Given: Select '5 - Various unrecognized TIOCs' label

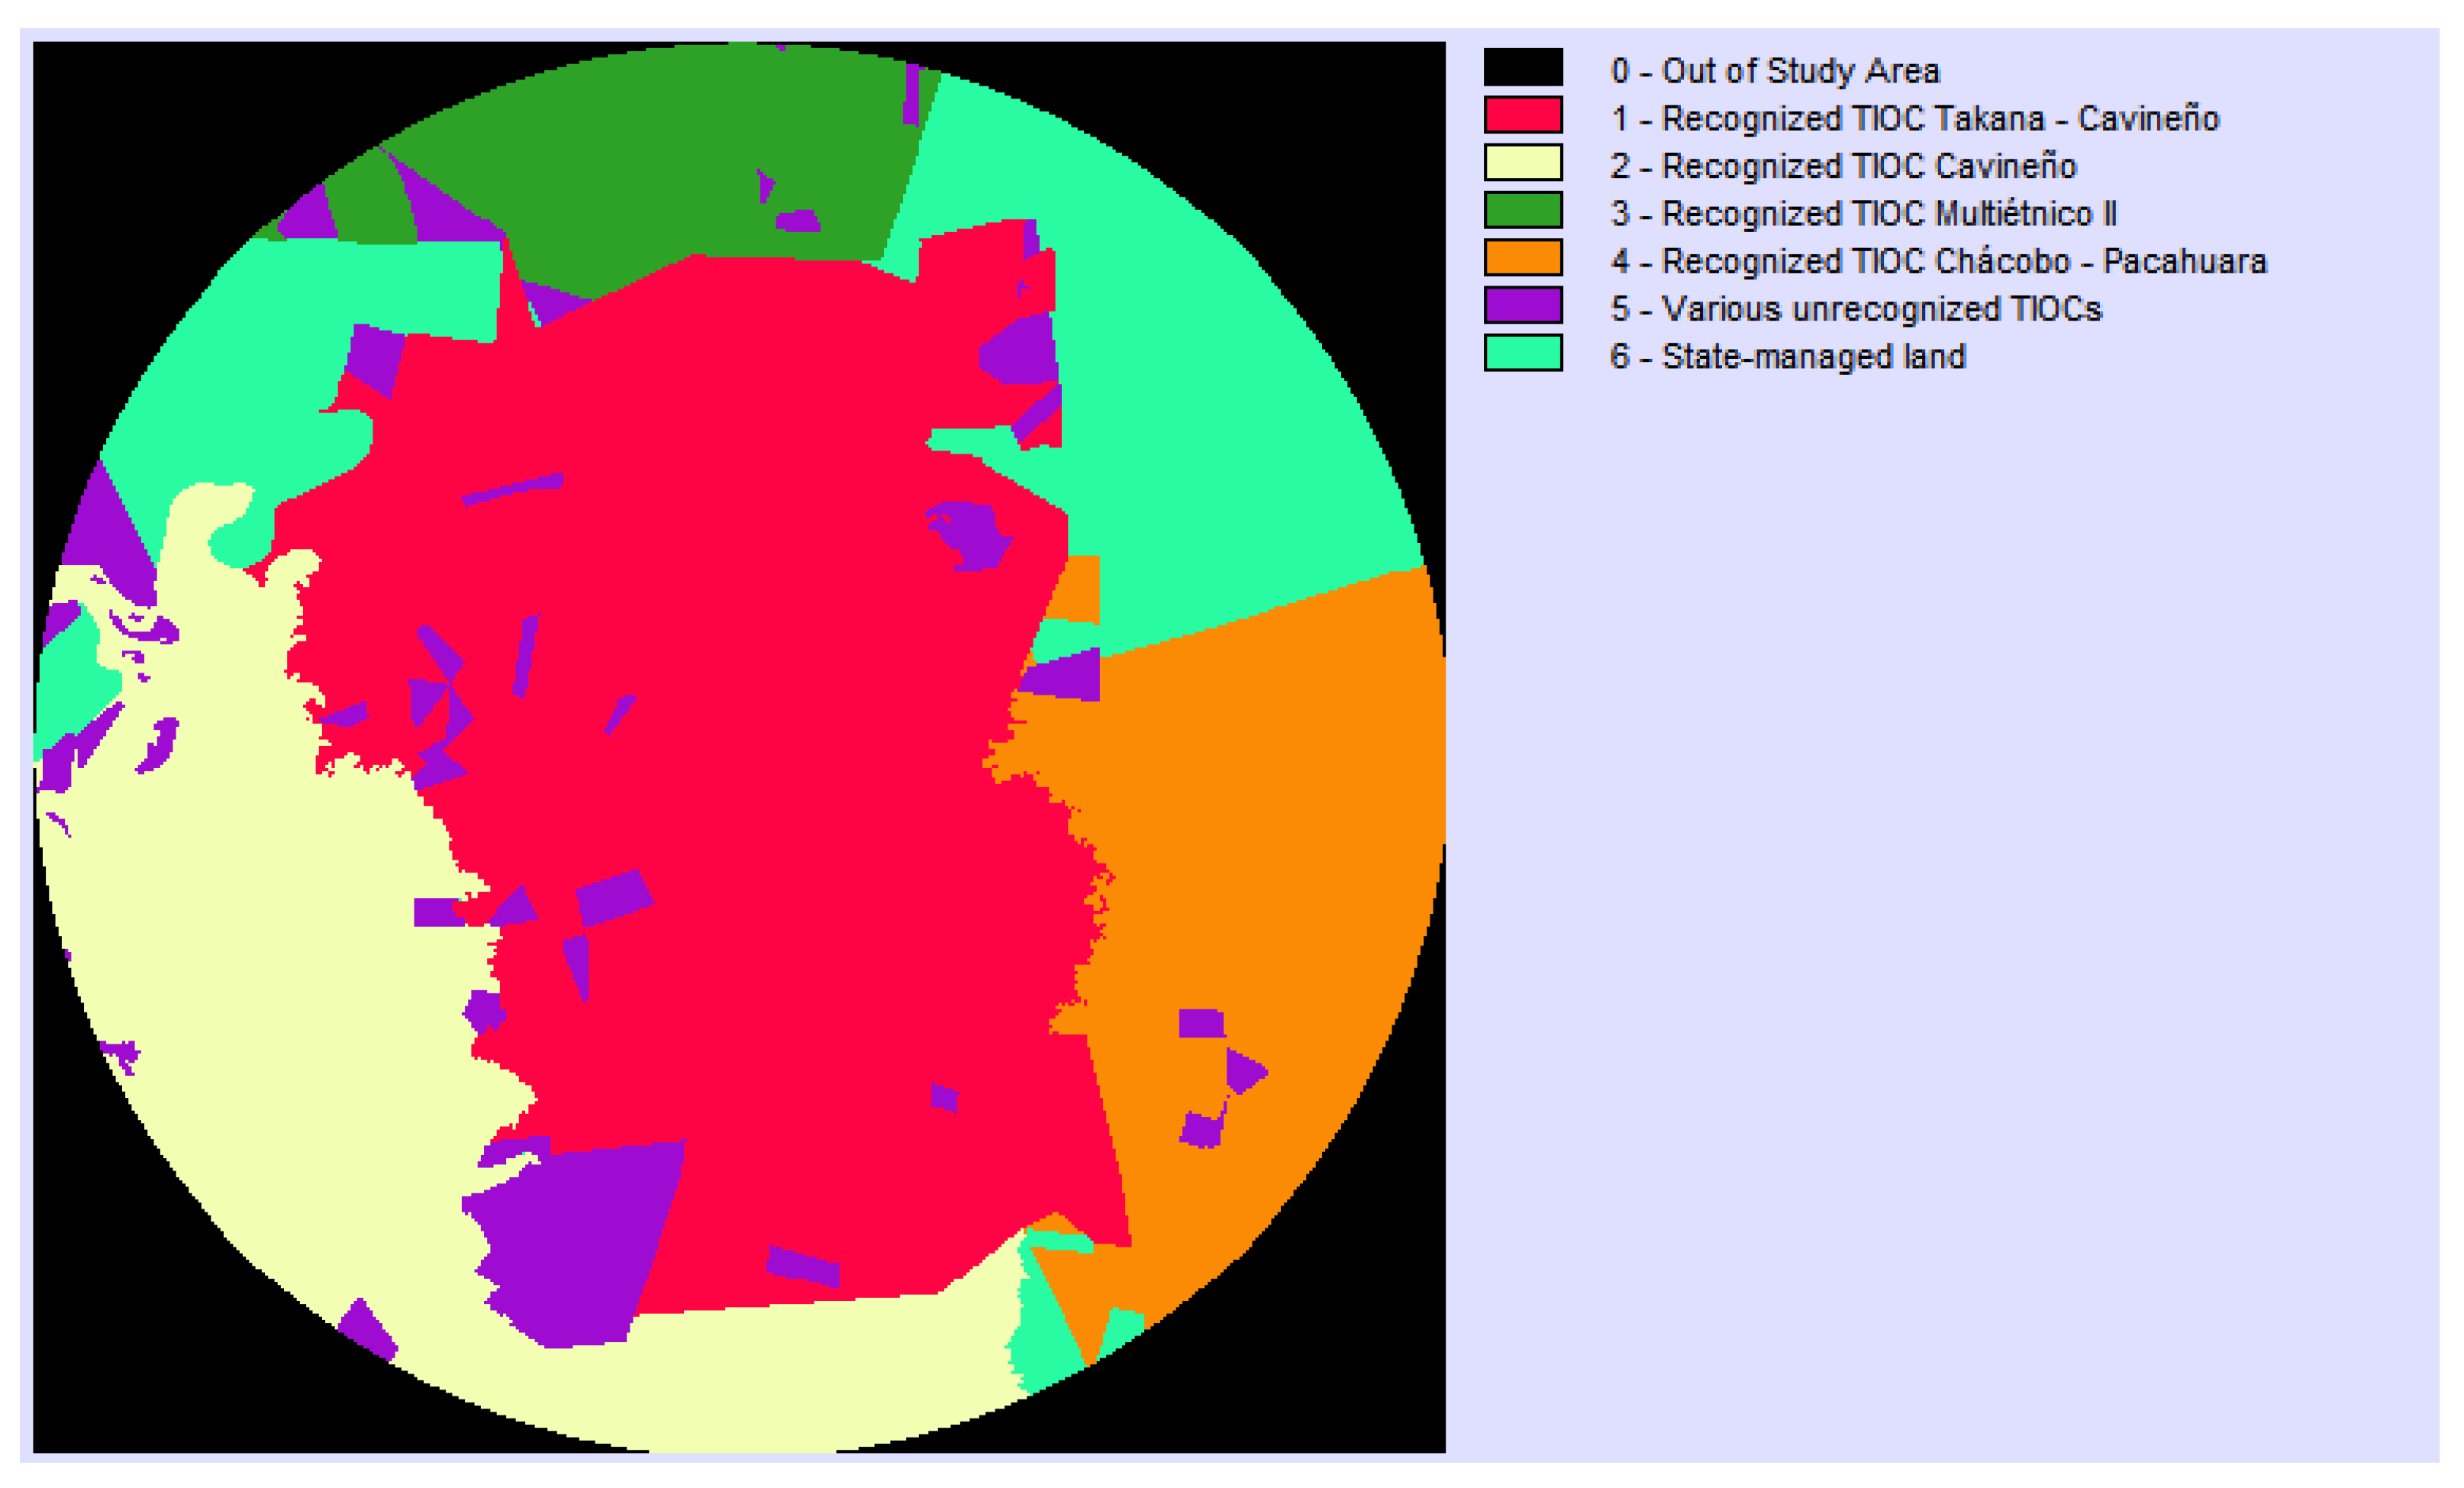Looking at the screenshot, I should pyautogui.click(x=1856, y=309).
